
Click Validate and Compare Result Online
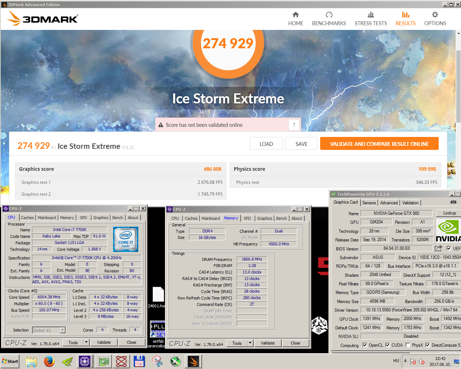point(379,143)
